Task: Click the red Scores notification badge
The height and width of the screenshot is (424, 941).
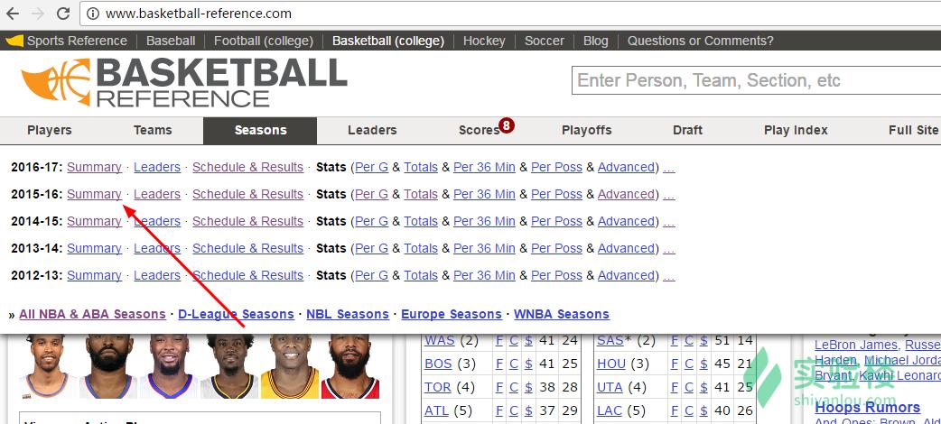Action: (507, 125)
